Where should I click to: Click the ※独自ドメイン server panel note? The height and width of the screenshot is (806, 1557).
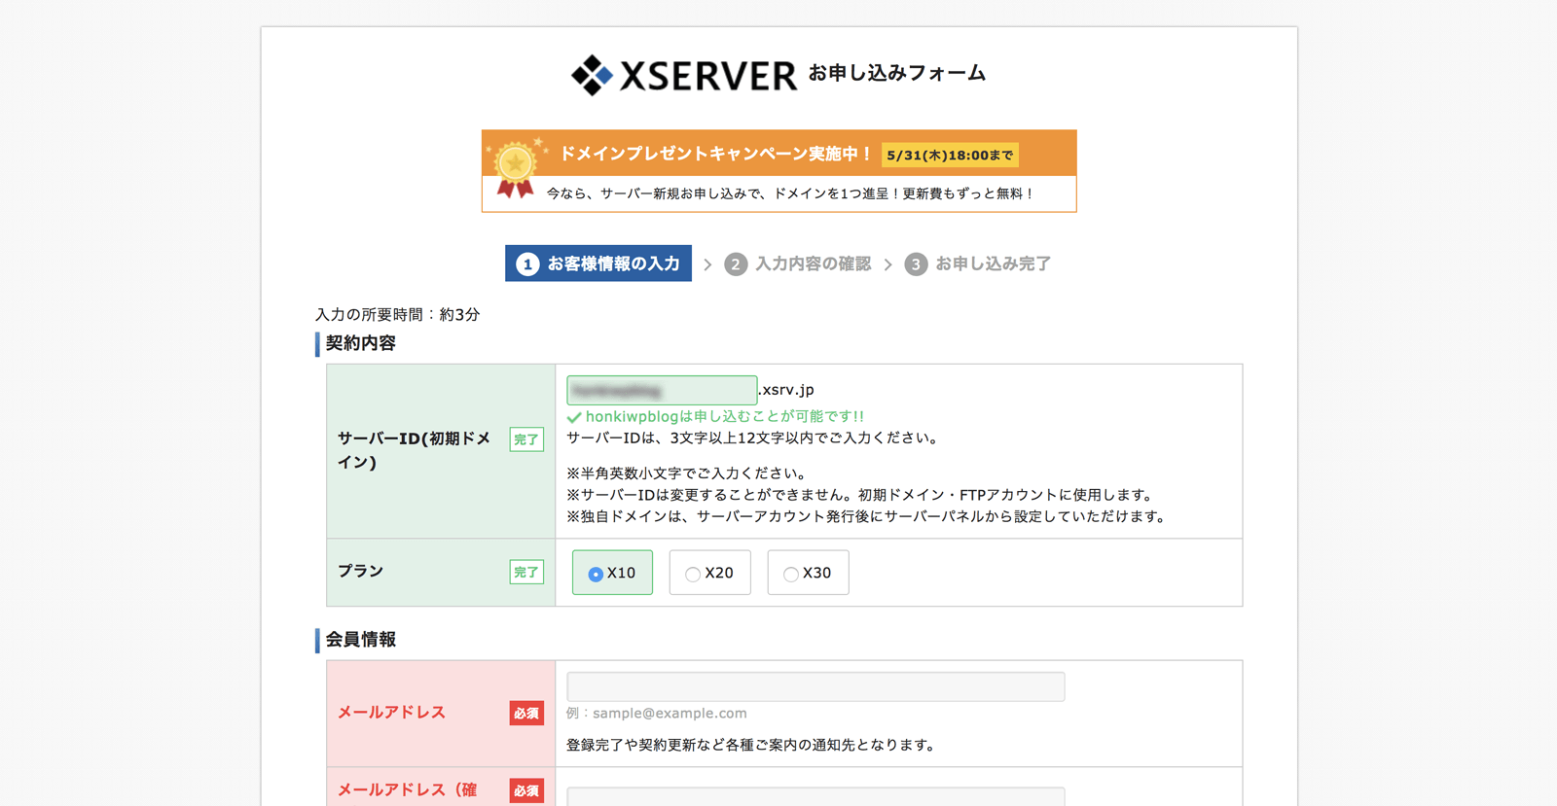tap(867, 516)
